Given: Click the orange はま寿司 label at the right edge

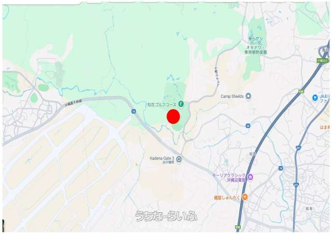Looking at the screenshot, I should [x=325, y=127].
